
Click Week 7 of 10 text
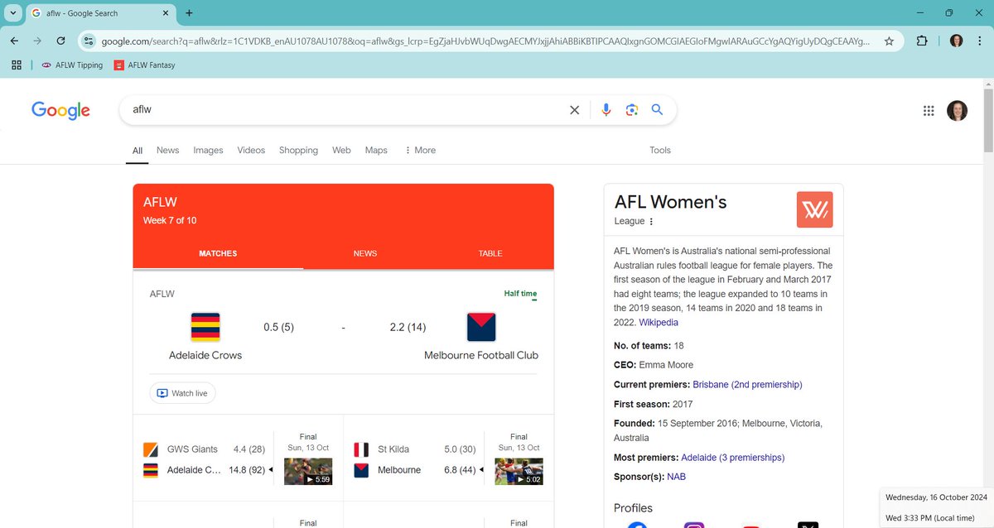coord(170,220)
